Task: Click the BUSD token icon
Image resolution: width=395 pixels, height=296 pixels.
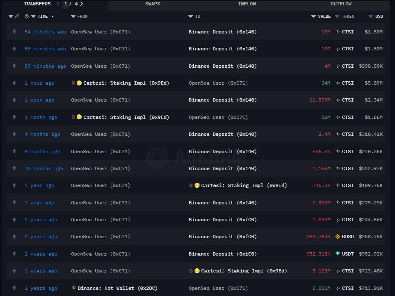Action: tap(338, 237)
